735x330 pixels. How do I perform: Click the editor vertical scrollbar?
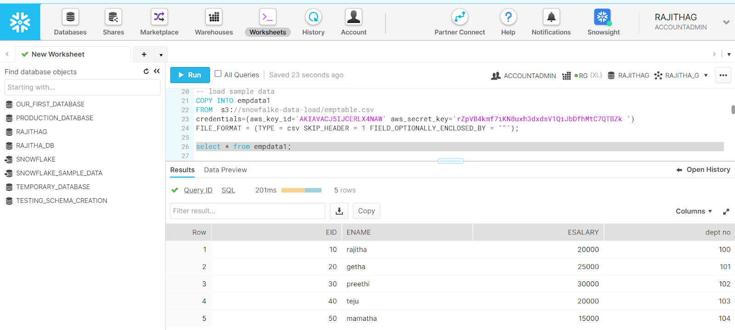click(x=733, y=110)
